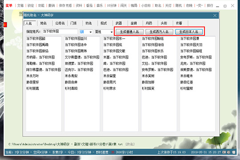Switch to the 丹药 tab
Screen dimensions: 240x160
(x=149, y=23)
